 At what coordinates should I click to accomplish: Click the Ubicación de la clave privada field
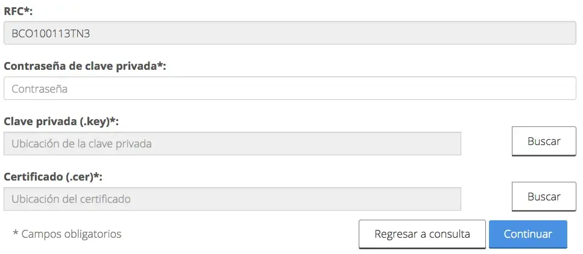coord(232,144)
